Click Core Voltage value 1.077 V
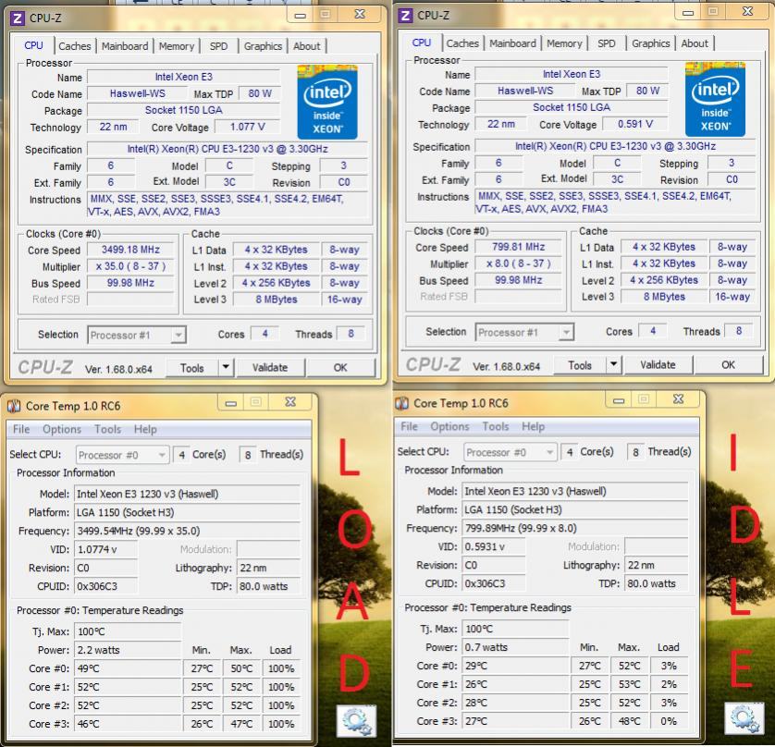The width and height of the screenshot is (775, 747). tap(248, 127)
